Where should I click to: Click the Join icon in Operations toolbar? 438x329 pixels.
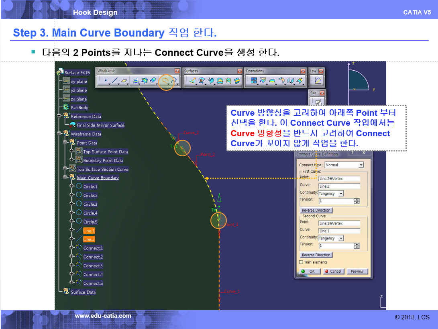(x=254, y=81)
